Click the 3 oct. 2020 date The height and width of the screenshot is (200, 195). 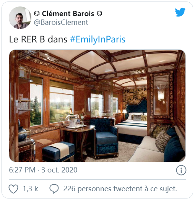[59, 170]
